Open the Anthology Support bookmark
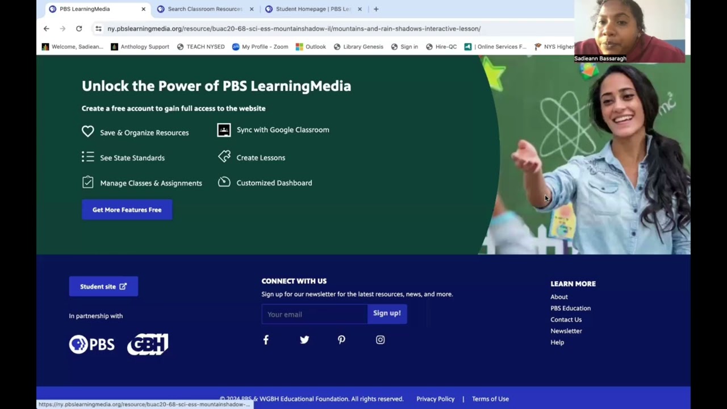The height and width of the screenshot is (409, 727). pos(140,47)
